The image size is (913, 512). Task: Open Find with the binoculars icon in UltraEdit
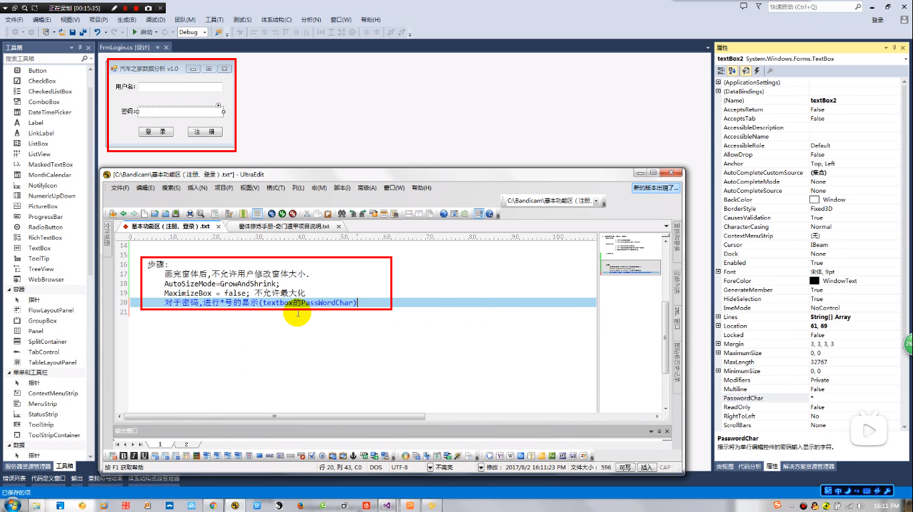[341, 215]
